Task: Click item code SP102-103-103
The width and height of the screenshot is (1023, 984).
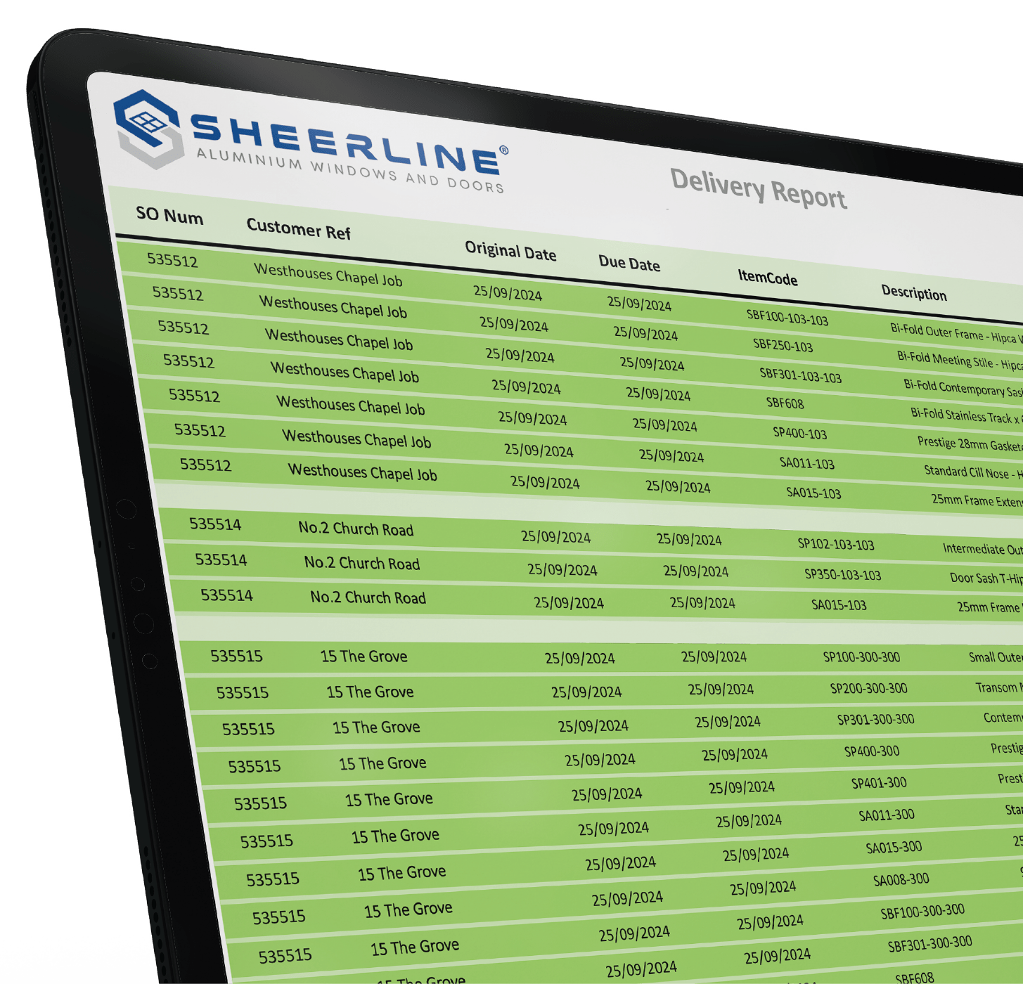Action: (x=835, y=544)
